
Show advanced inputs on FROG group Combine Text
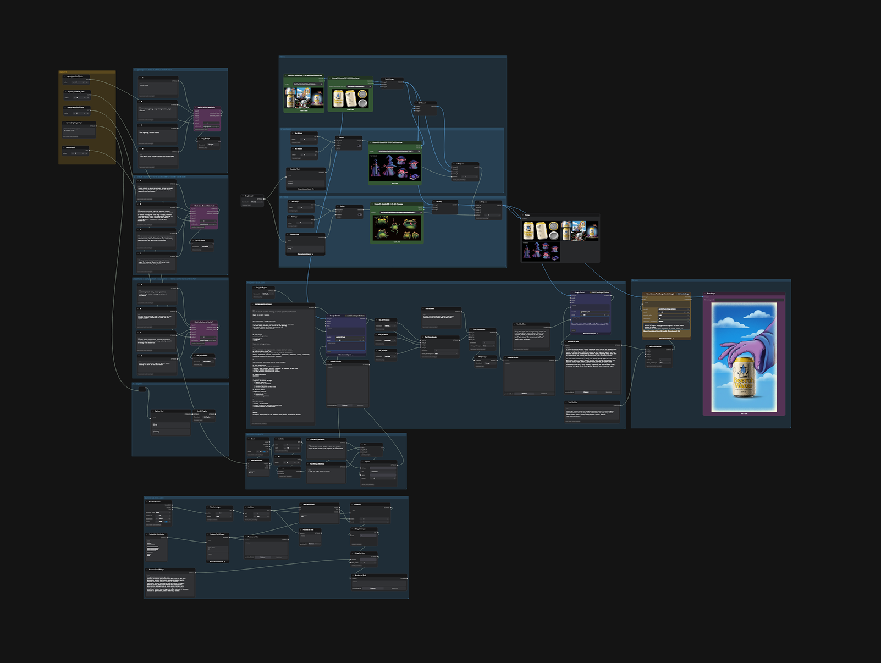pos(306,254)
